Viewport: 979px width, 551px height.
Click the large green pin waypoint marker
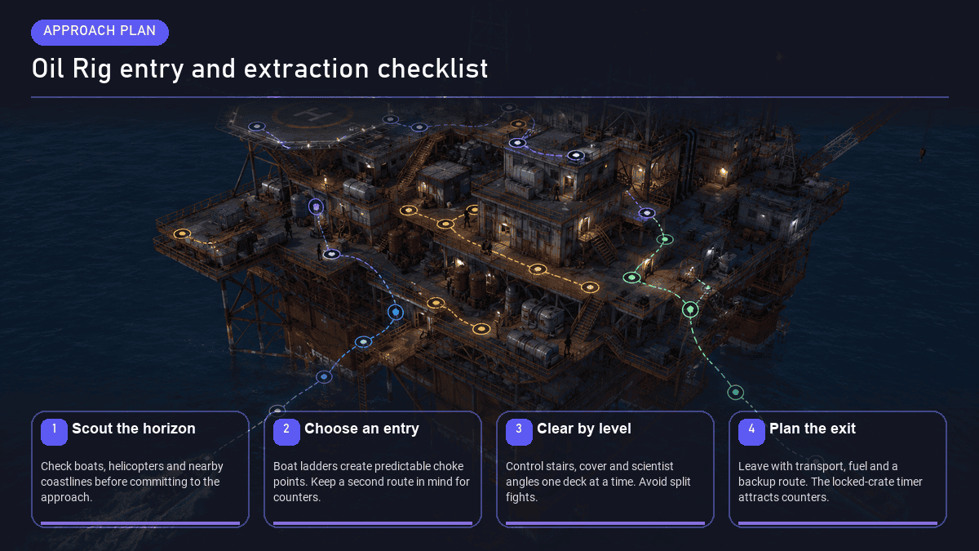point(690,309)
